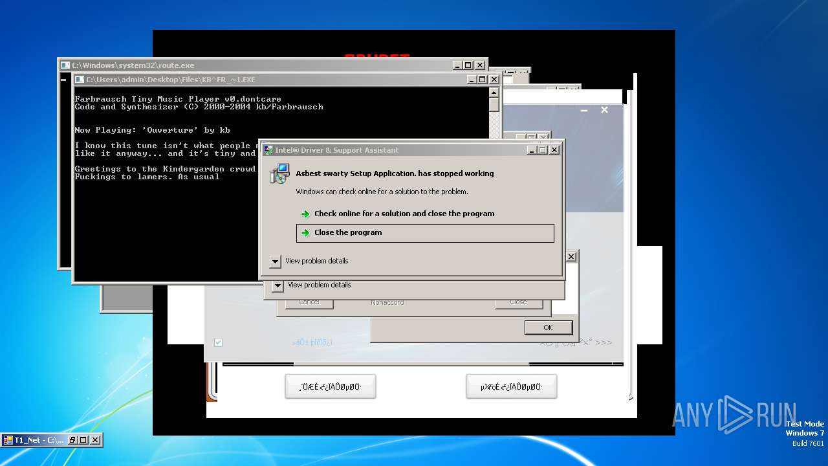Maximize the minimized T1_Net window
This screenshot has height=466, width=828.
pyautogui.click(x=83, y=440)
